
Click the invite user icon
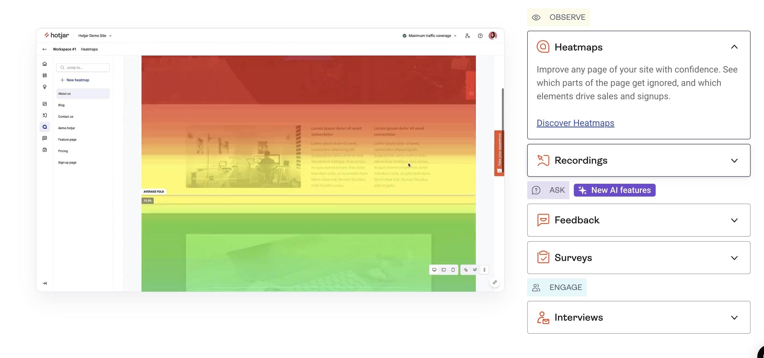click(x=467, y=36)
